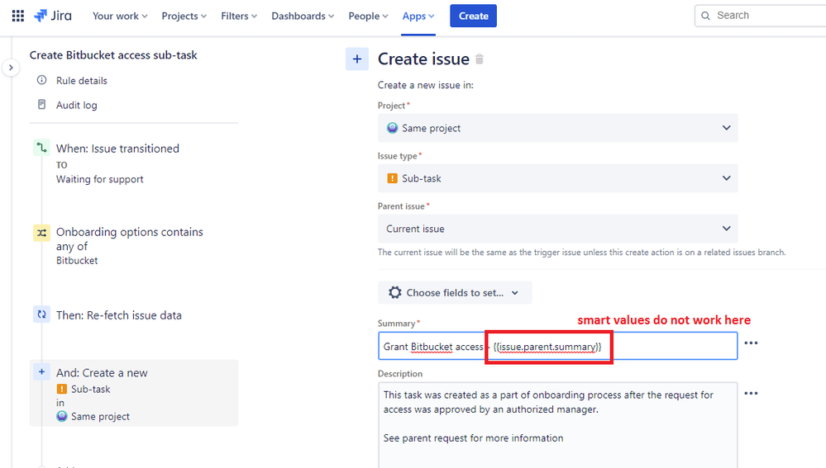The height and width of the screenshot is (468, 826).
Task: Open the Audit log
Action: (76, 105)
